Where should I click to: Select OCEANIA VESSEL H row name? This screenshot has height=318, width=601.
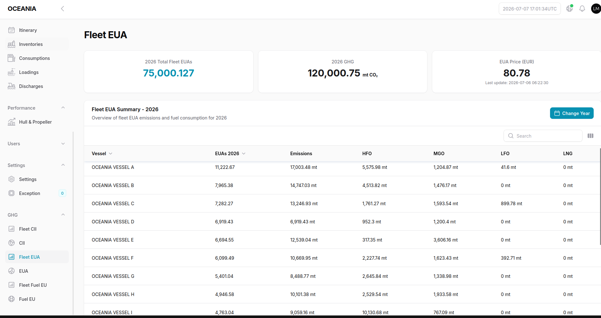click(113, 294)
